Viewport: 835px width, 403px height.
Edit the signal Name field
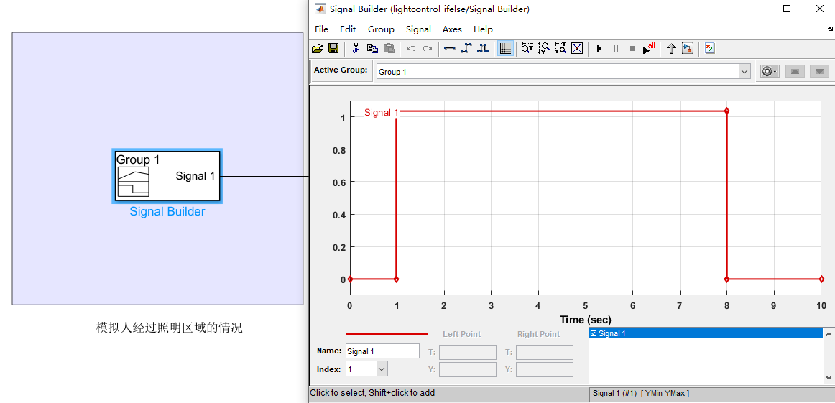pyautogui.click(x=382, y=351)
